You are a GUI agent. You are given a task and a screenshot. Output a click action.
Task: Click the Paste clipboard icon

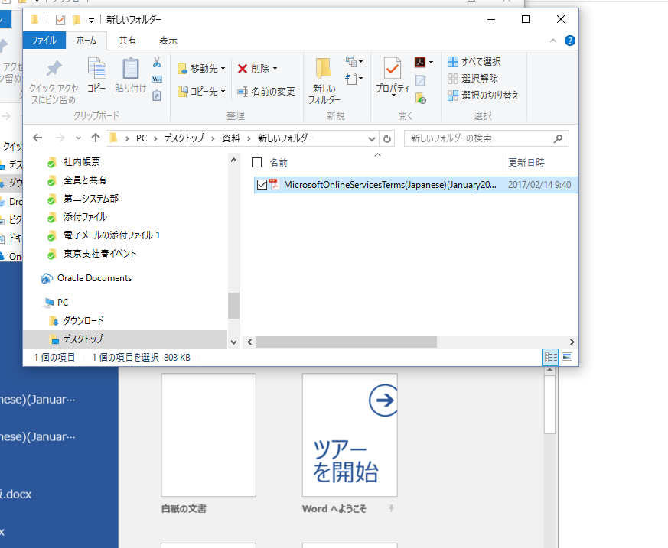pos(130,68)
